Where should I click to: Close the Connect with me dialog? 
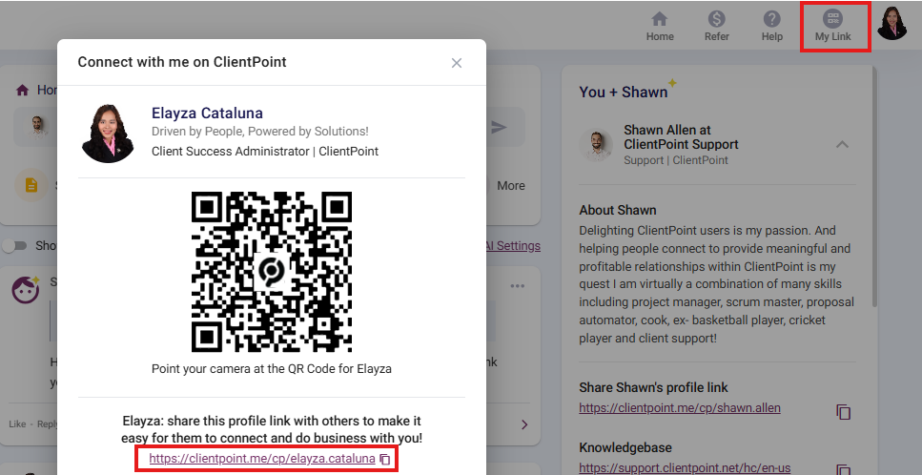457,63
